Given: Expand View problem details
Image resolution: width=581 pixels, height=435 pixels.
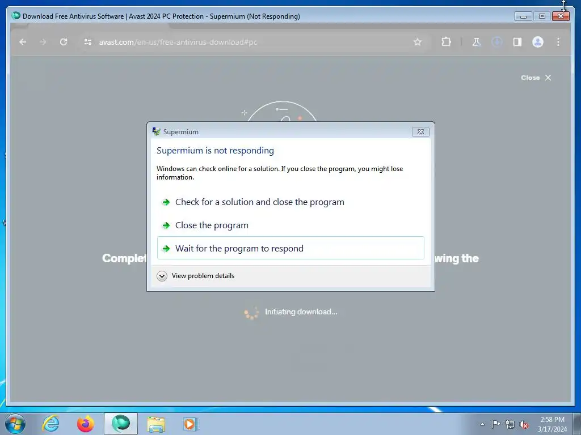Looking at the screenshot, I should [195, 276].
